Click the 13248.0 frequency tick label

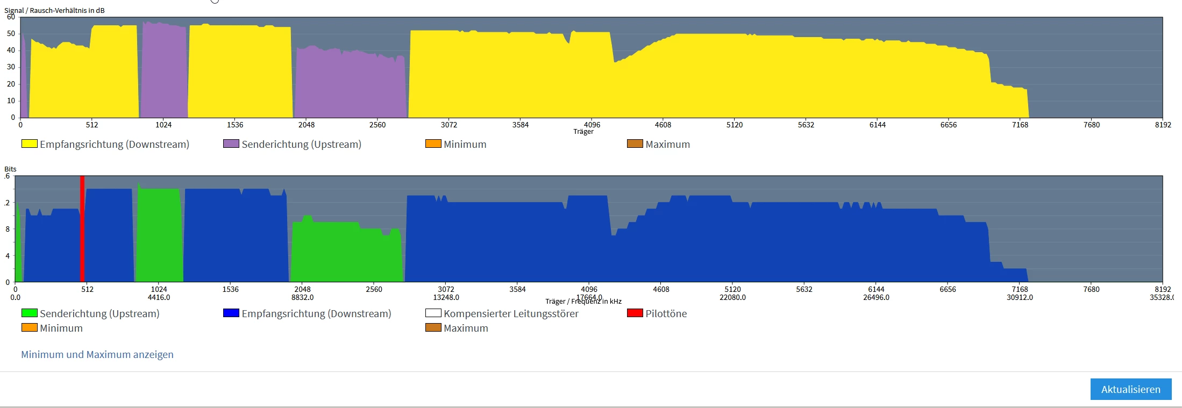pos(446,297)
